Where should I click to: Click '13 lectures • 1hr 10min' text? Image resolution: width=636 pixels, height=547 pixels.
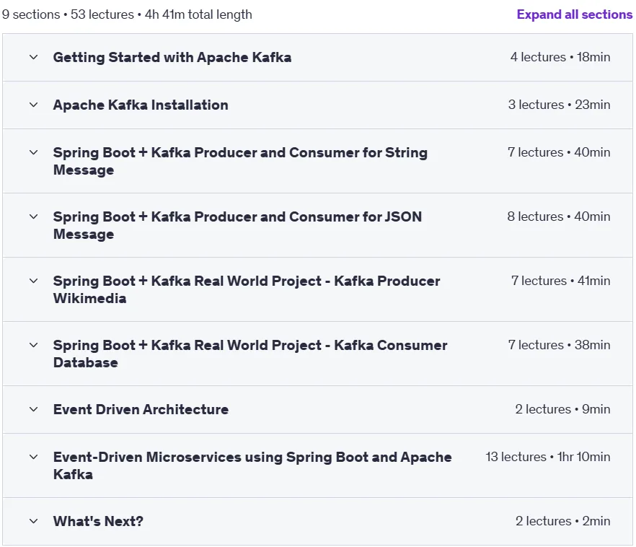click(548, 457)
